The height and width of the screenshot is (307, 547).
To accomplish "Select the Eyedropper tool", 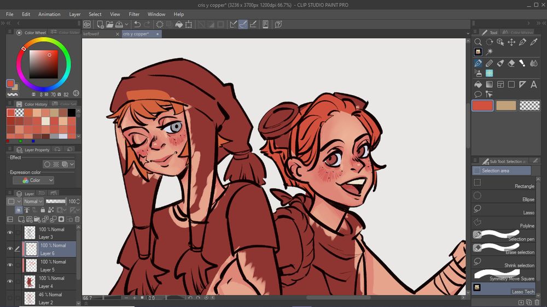I will [533, 42].
